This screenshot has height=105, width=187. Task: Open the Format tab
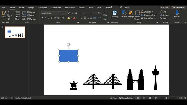point(109,8)
